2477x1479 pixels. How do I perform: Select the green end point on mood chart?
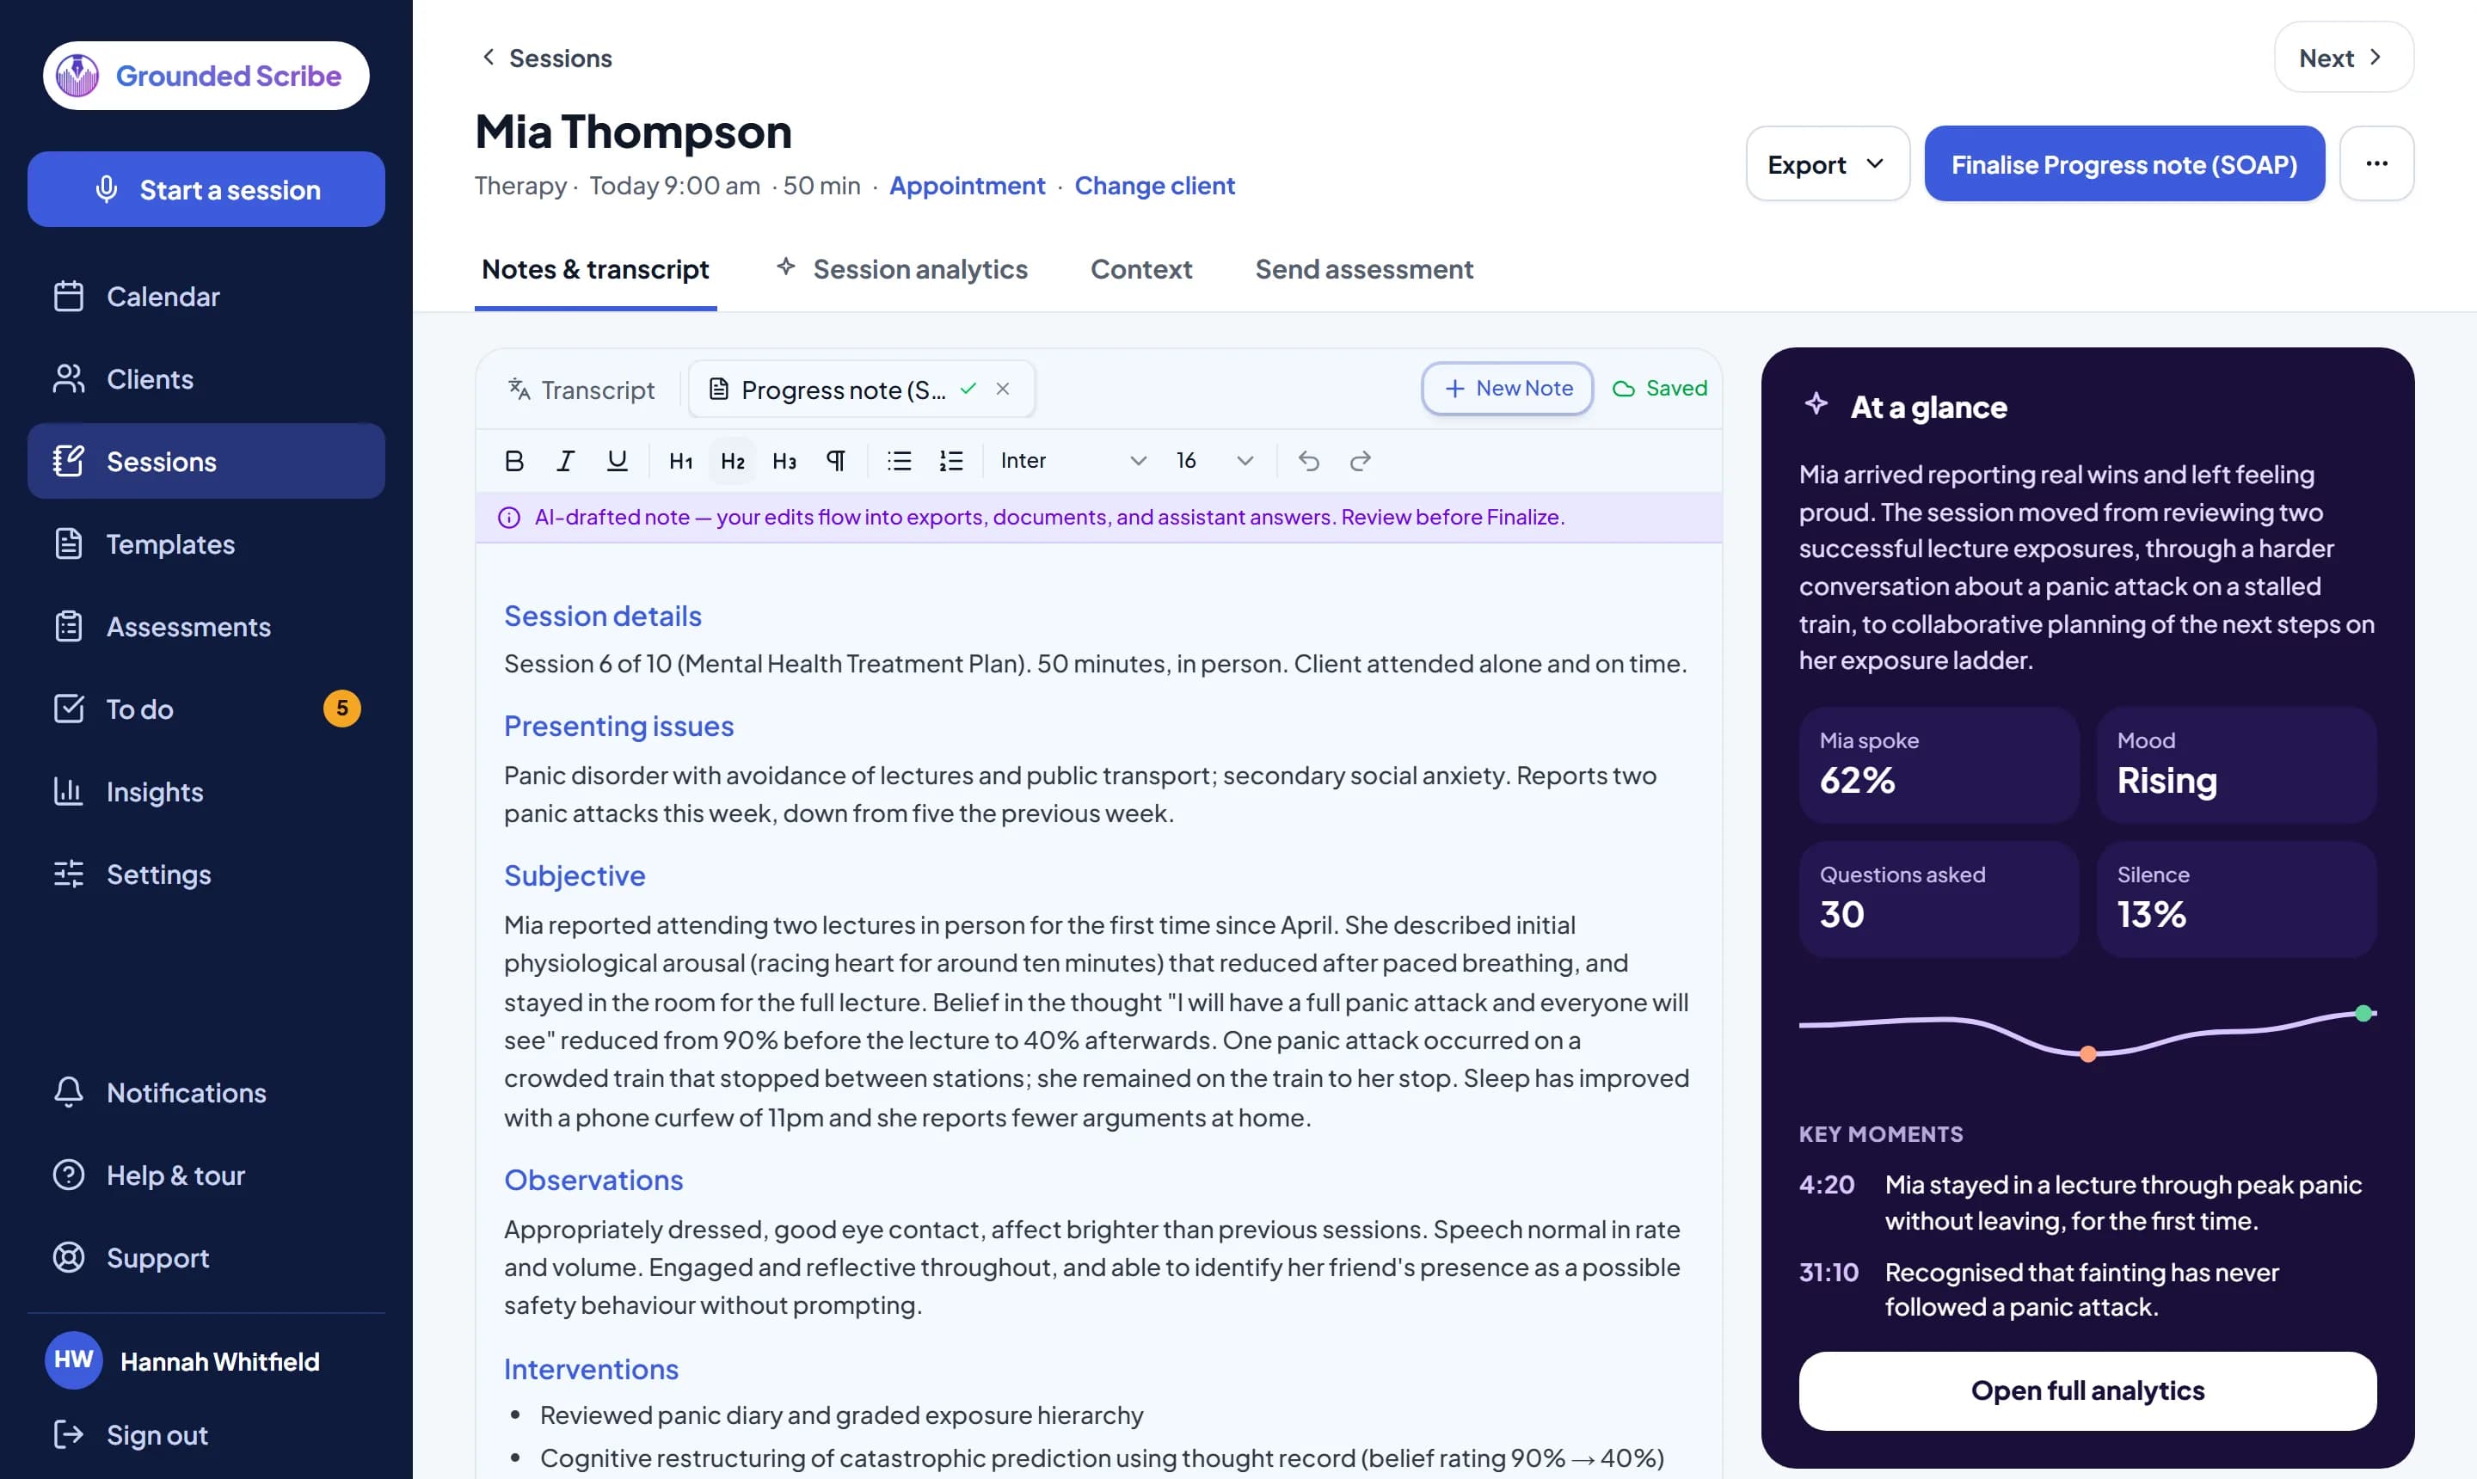[2363, 1014]
